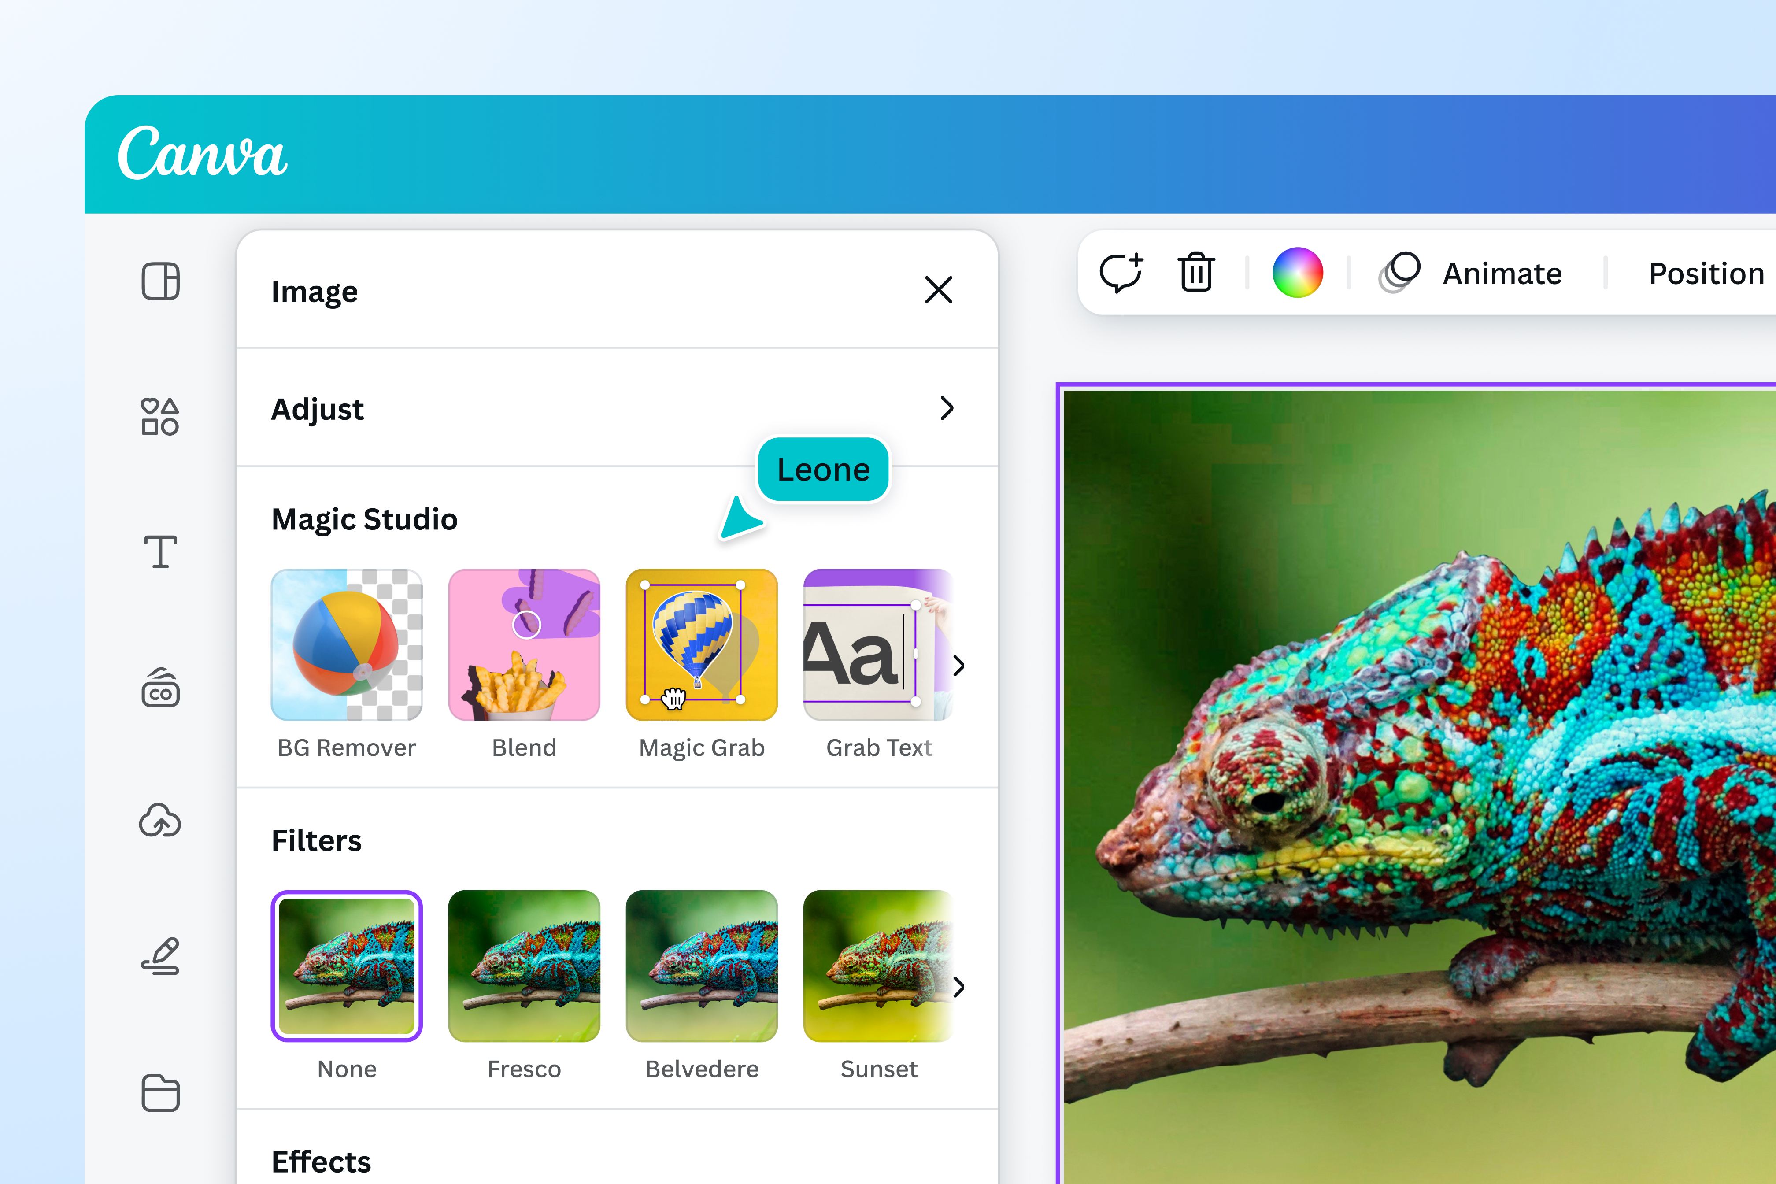Screen dimensions: 1776x1184
Task: Select the Text tool in sidebar
Action: 160,551
